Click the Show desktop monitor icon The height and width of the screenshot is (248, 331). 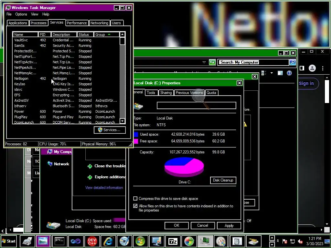click(327, 241)
